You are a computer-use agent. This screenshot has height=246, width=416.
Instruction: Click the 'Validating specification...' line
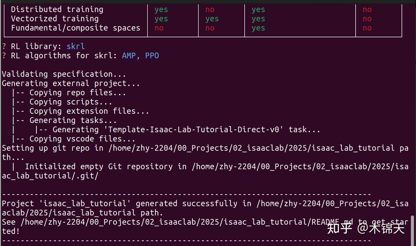[64, 74]
